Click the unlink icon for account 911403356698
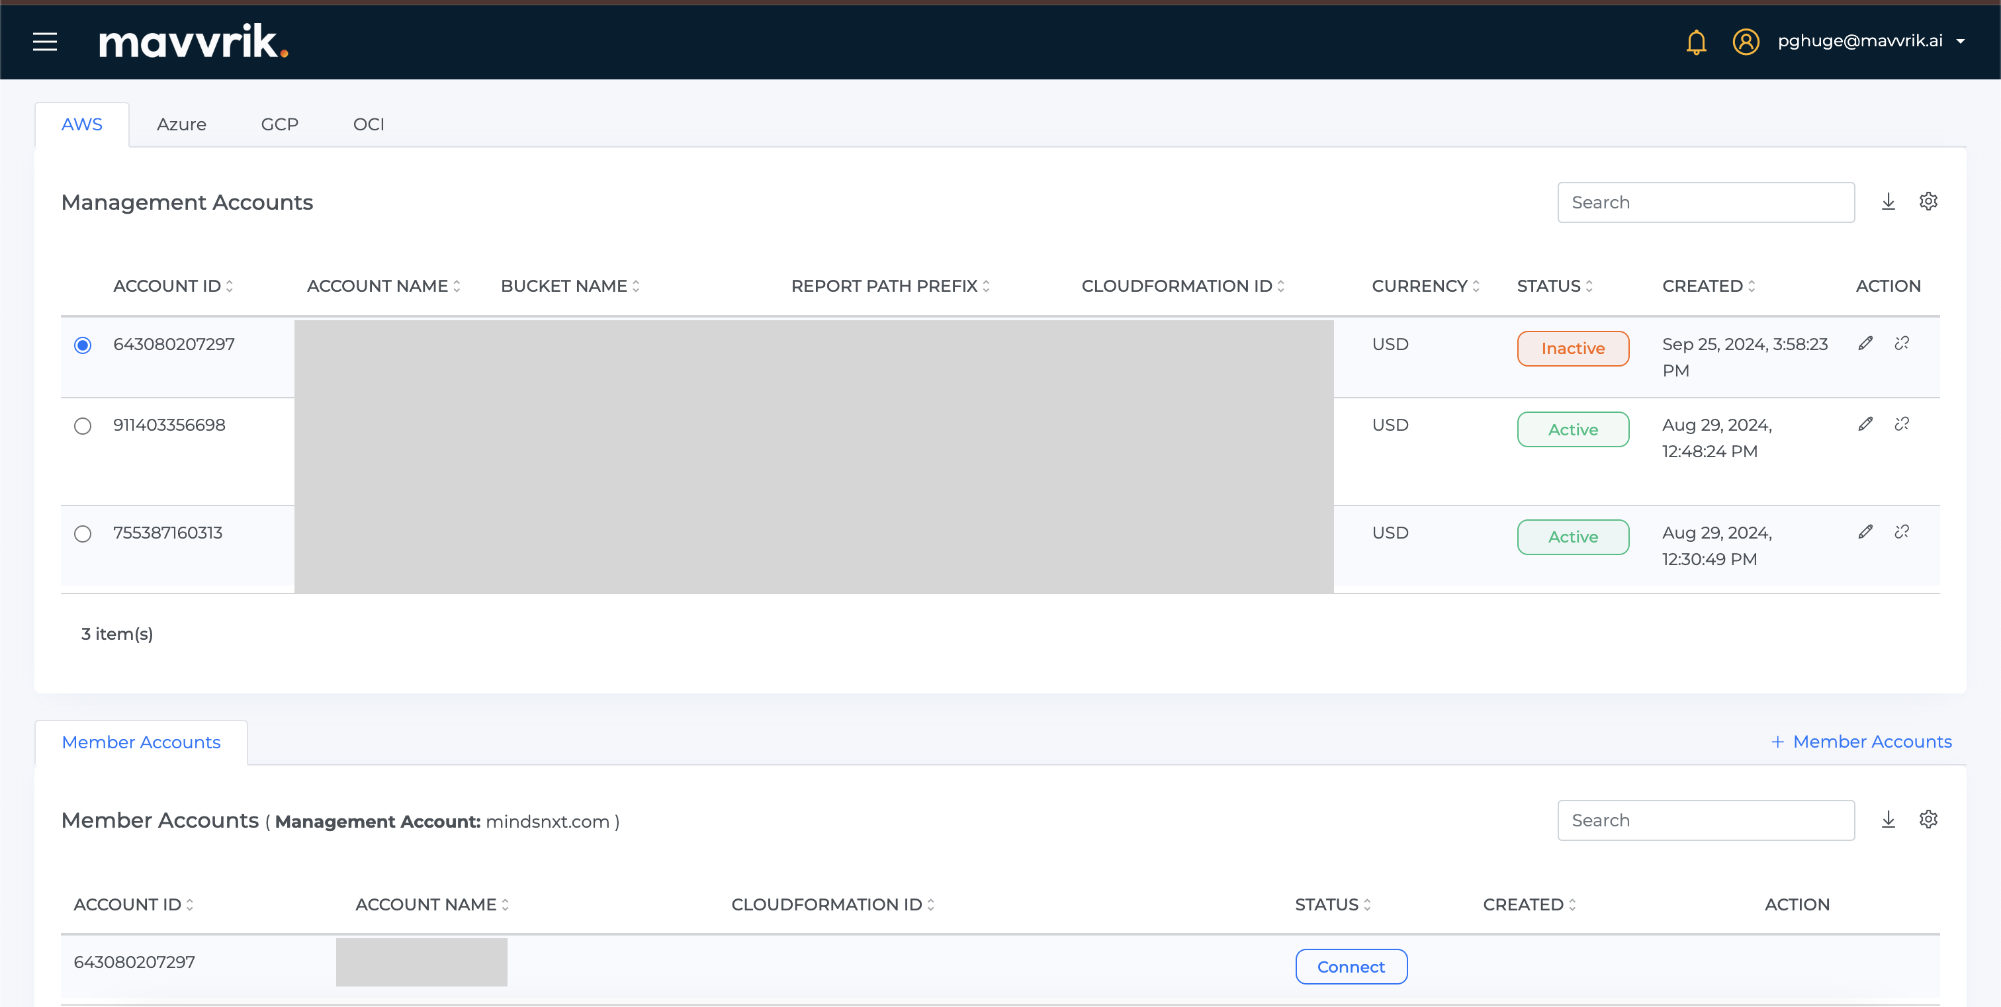 point(1902,424)
